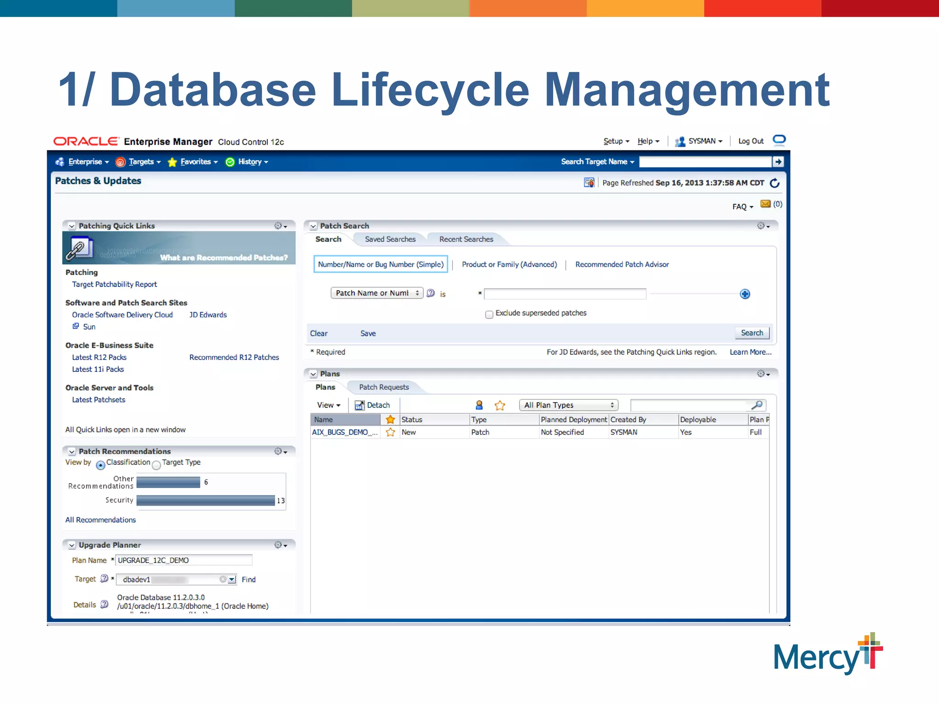Open the Plans View menu
Screen dimensions: 939x704
pyautogui.click(x=329, y=405)
